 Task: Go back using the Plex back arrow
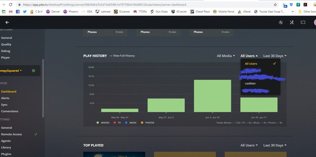(7, 22)
